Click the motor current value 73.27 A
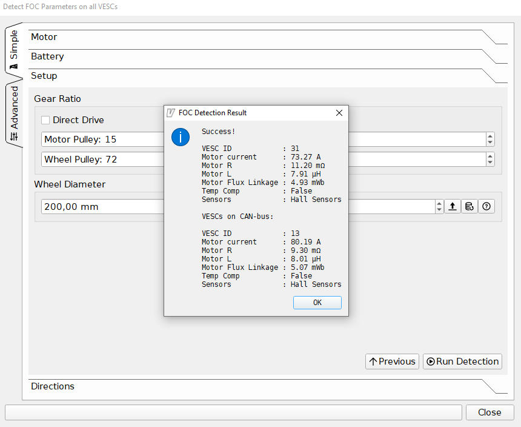521x427 pixels. click(306, 157)
